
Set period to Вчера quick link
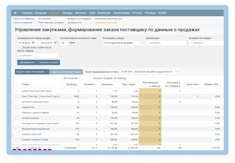(x=34, y=47)
